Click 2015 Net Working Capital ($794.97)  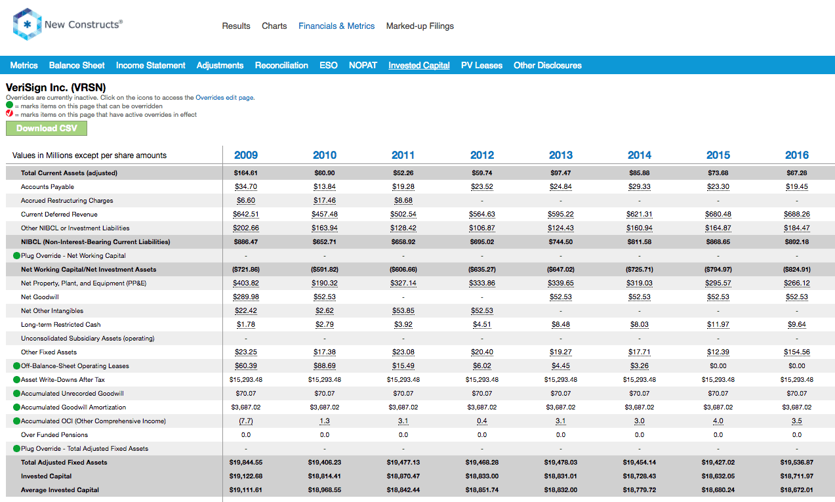[x=718, y=270]
